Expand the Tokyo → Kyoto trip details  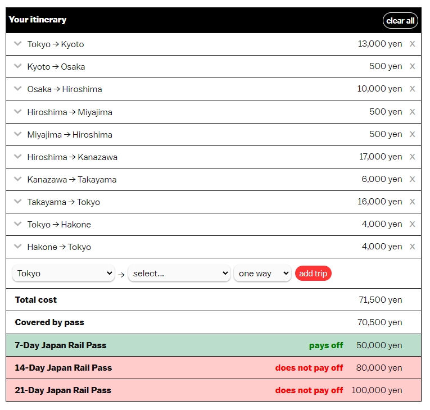pyautogui.click(x=17, y=44)
